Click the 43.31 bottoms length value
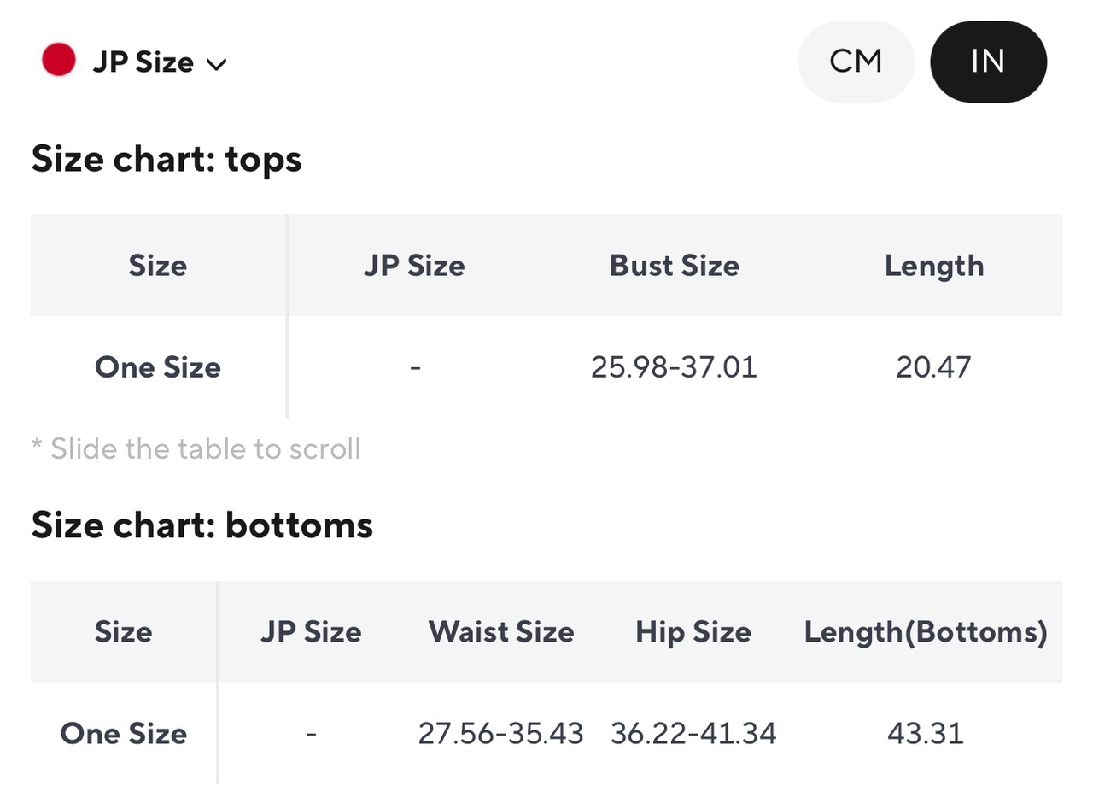This screenshot has width=1093, height=803. (x=926, y=734)
